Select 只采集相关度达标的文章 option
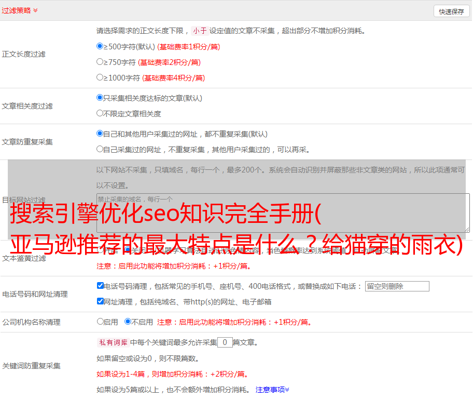This screenshot has width=473, height=399. (100, 98)
